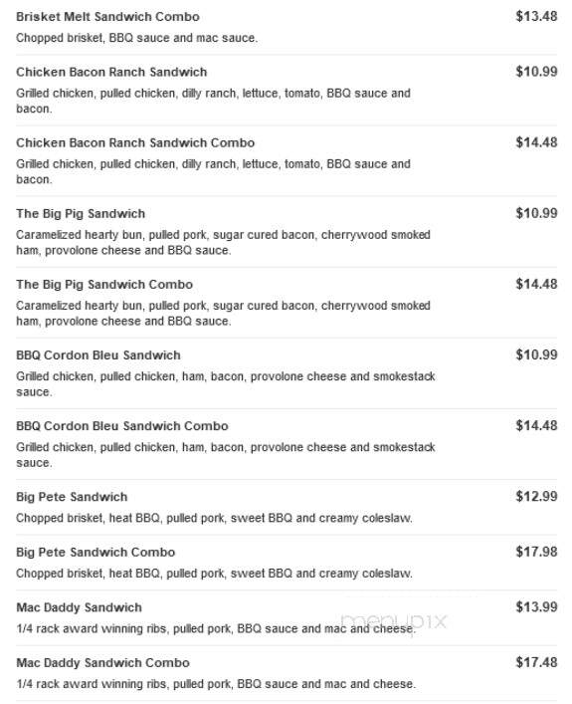Select Brisket Melt Sandwich Combo item
The height and width of the screenshot is (704, 572).
tap(107, 17)
